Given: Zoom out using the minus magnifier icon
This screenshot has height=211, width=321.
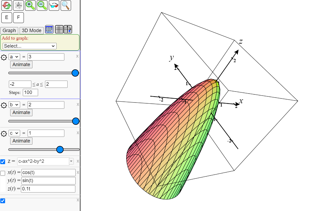Looking at the screenshot, I should coord(42,5).
